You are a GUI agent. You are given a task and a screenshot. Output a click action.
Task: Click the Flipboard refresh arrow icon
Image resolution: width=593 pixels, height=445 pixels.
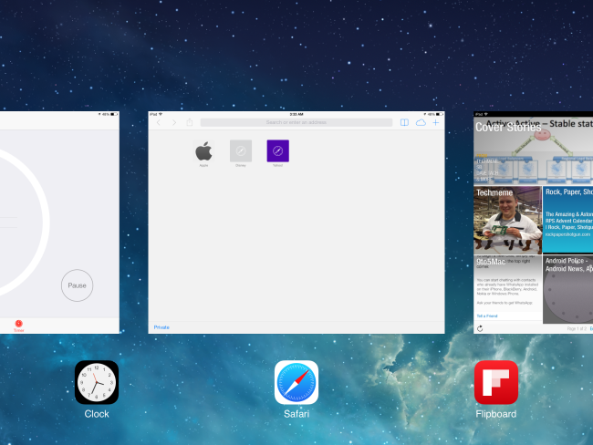(x=480, y=328)
